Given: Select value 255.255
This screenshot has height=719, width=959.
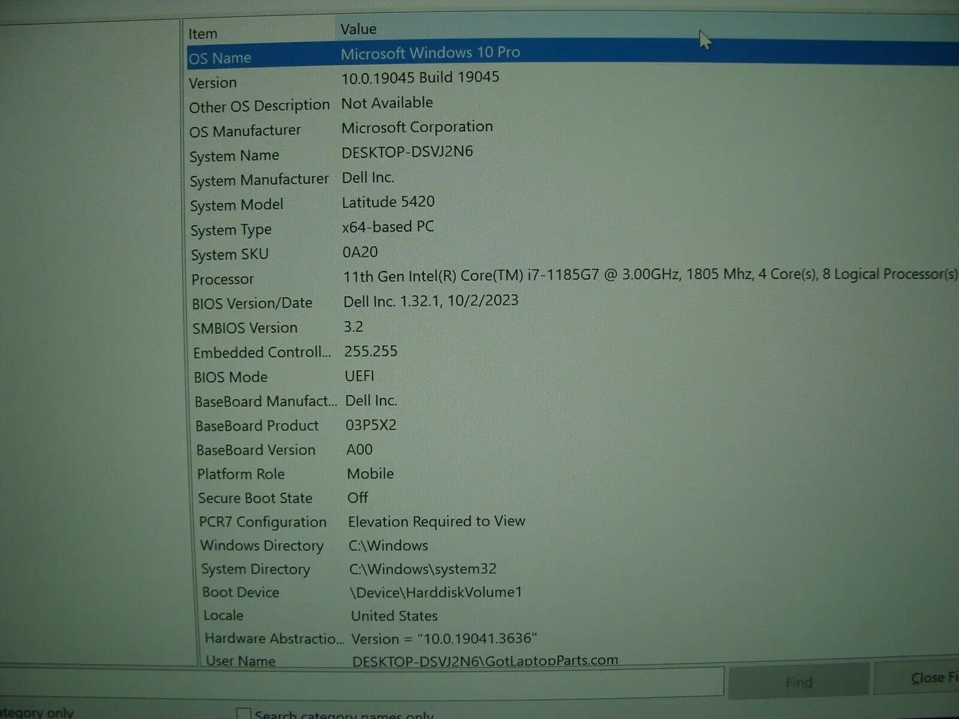Looking at the screenshot, I should click(370, 351).
